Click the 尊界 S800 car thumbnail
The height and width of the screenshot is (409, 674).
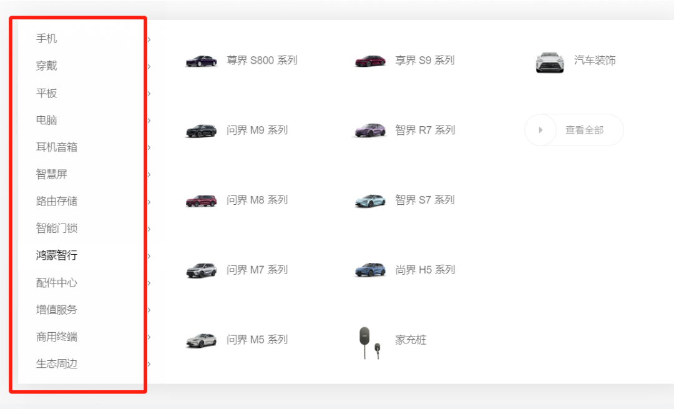[201, 61]
